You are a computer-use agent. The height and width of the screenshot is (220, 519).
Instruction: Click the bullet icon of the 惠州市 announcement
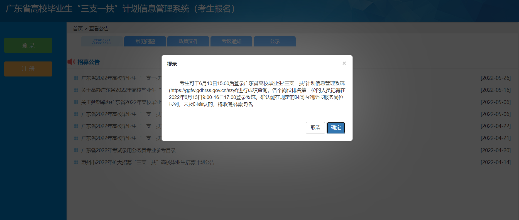pos(76,162)
